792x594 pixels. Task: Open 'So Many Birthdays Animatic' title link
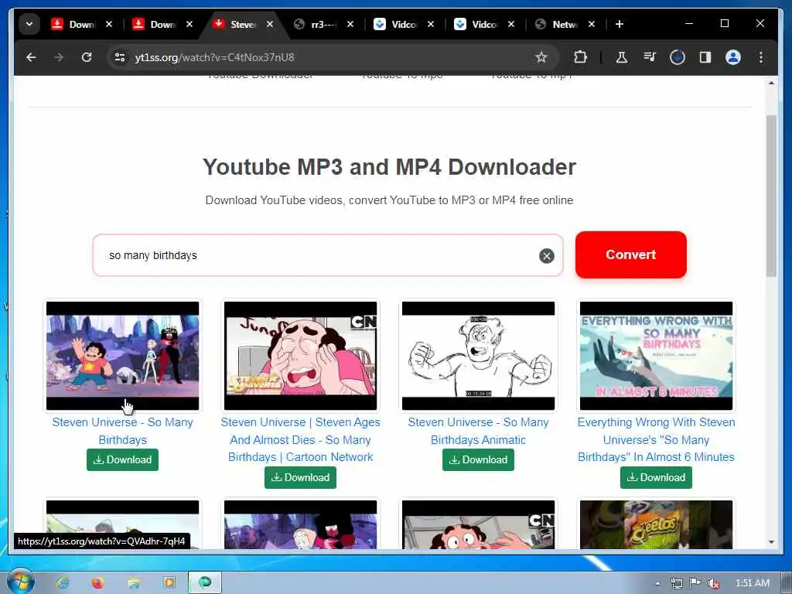[478, 431]
